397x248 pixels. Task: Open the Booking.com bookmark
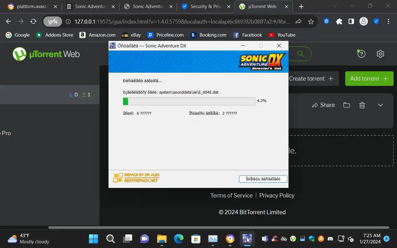208,35
